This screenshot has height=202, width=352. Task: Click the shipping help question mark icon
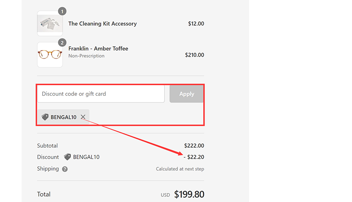pos(65,169)
